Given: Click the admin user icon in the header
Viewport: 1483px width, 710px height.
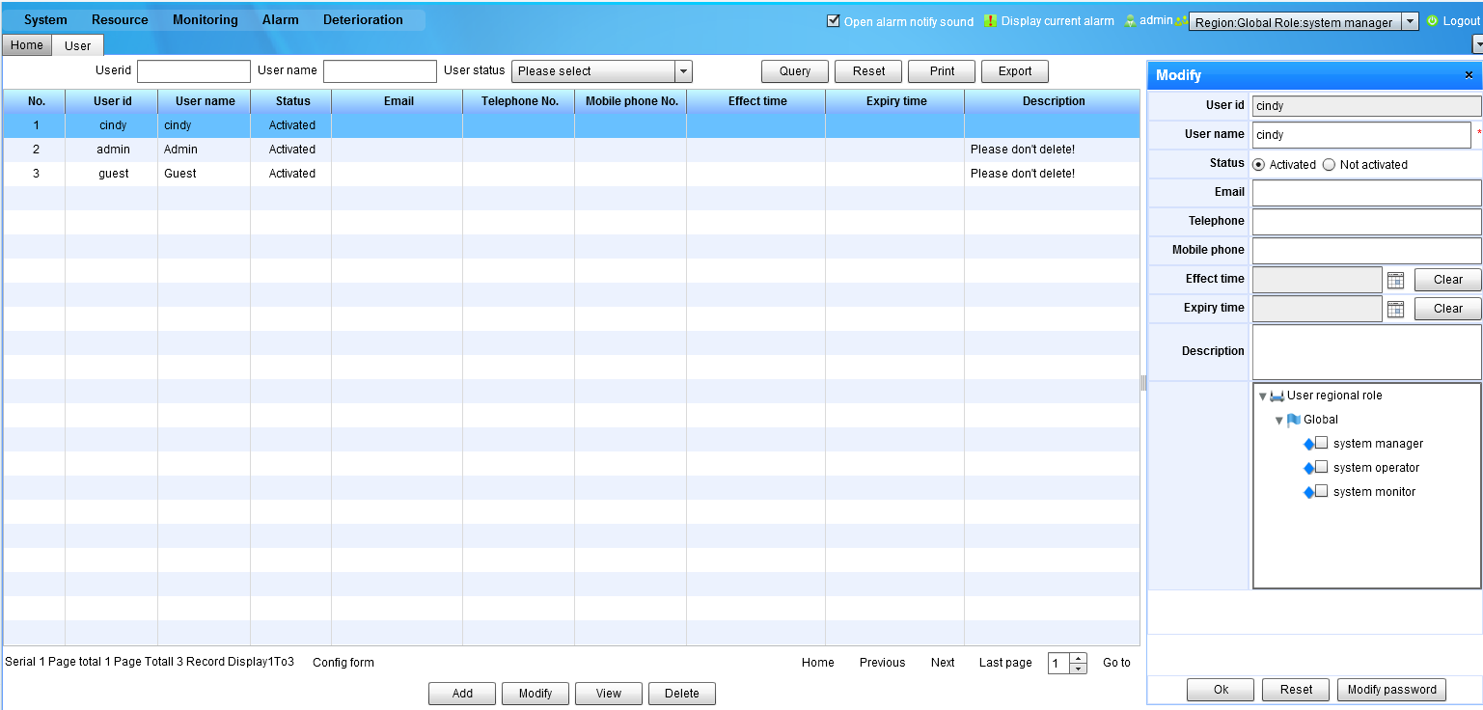Looking at the screenshot, I should (x=1130, y=20).
